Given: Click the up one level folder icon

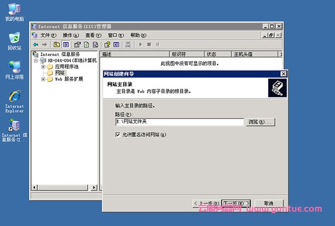Looking at the screenshot, I should coord(57,44).
